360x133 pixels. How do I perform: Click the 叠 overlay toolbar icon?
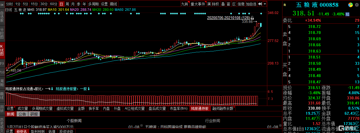coord(223,4)
